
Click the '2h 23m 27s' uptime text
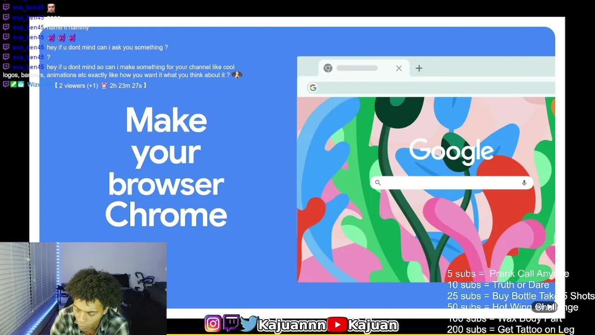tap(126, 86)
